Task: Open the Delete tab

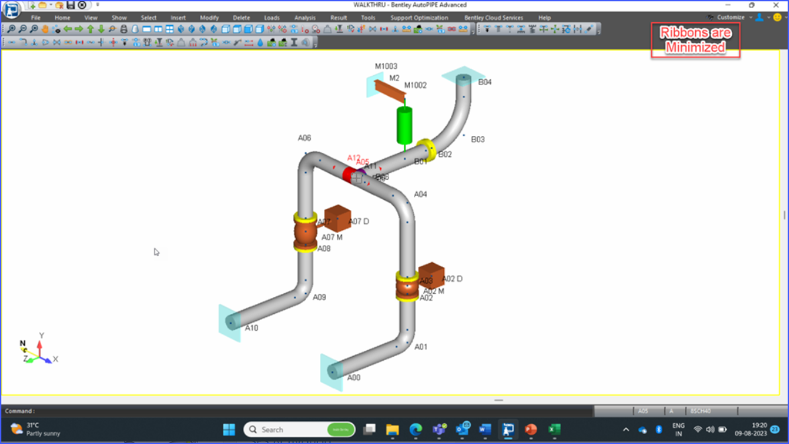Action: [241, 17]
